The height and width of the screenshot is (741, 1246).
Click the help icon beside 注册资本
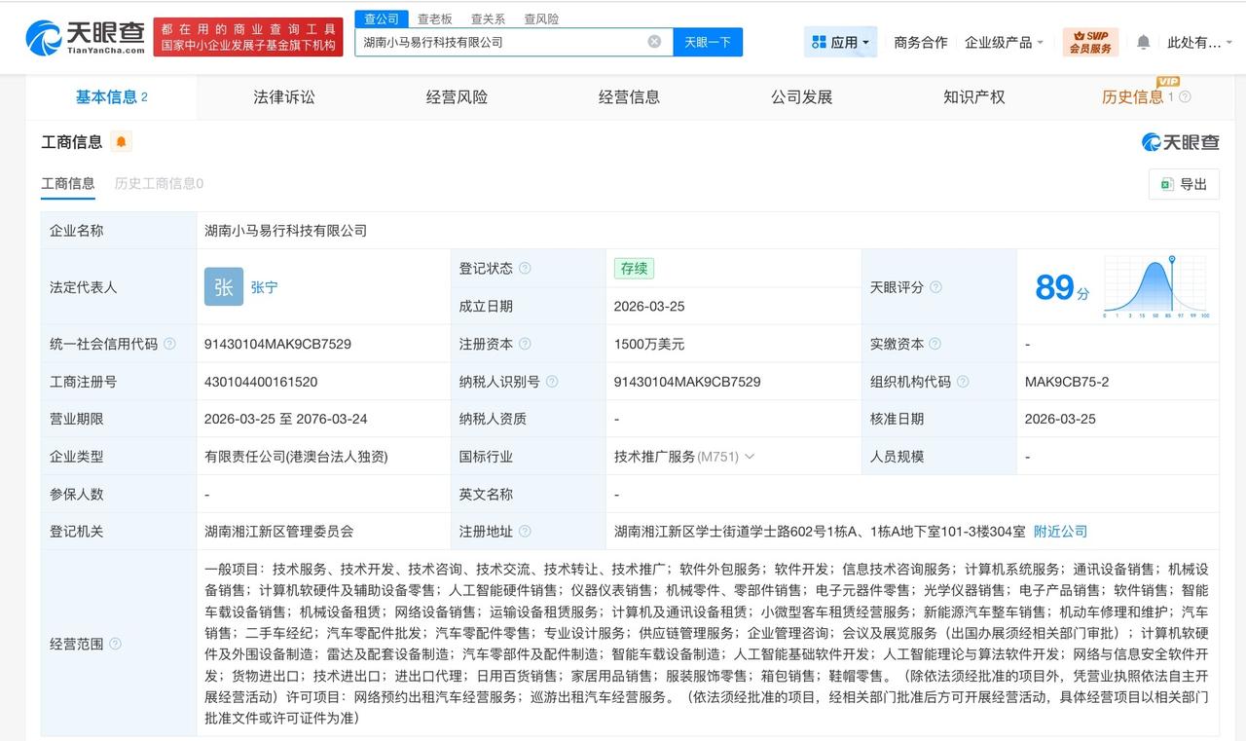point(525,344)
